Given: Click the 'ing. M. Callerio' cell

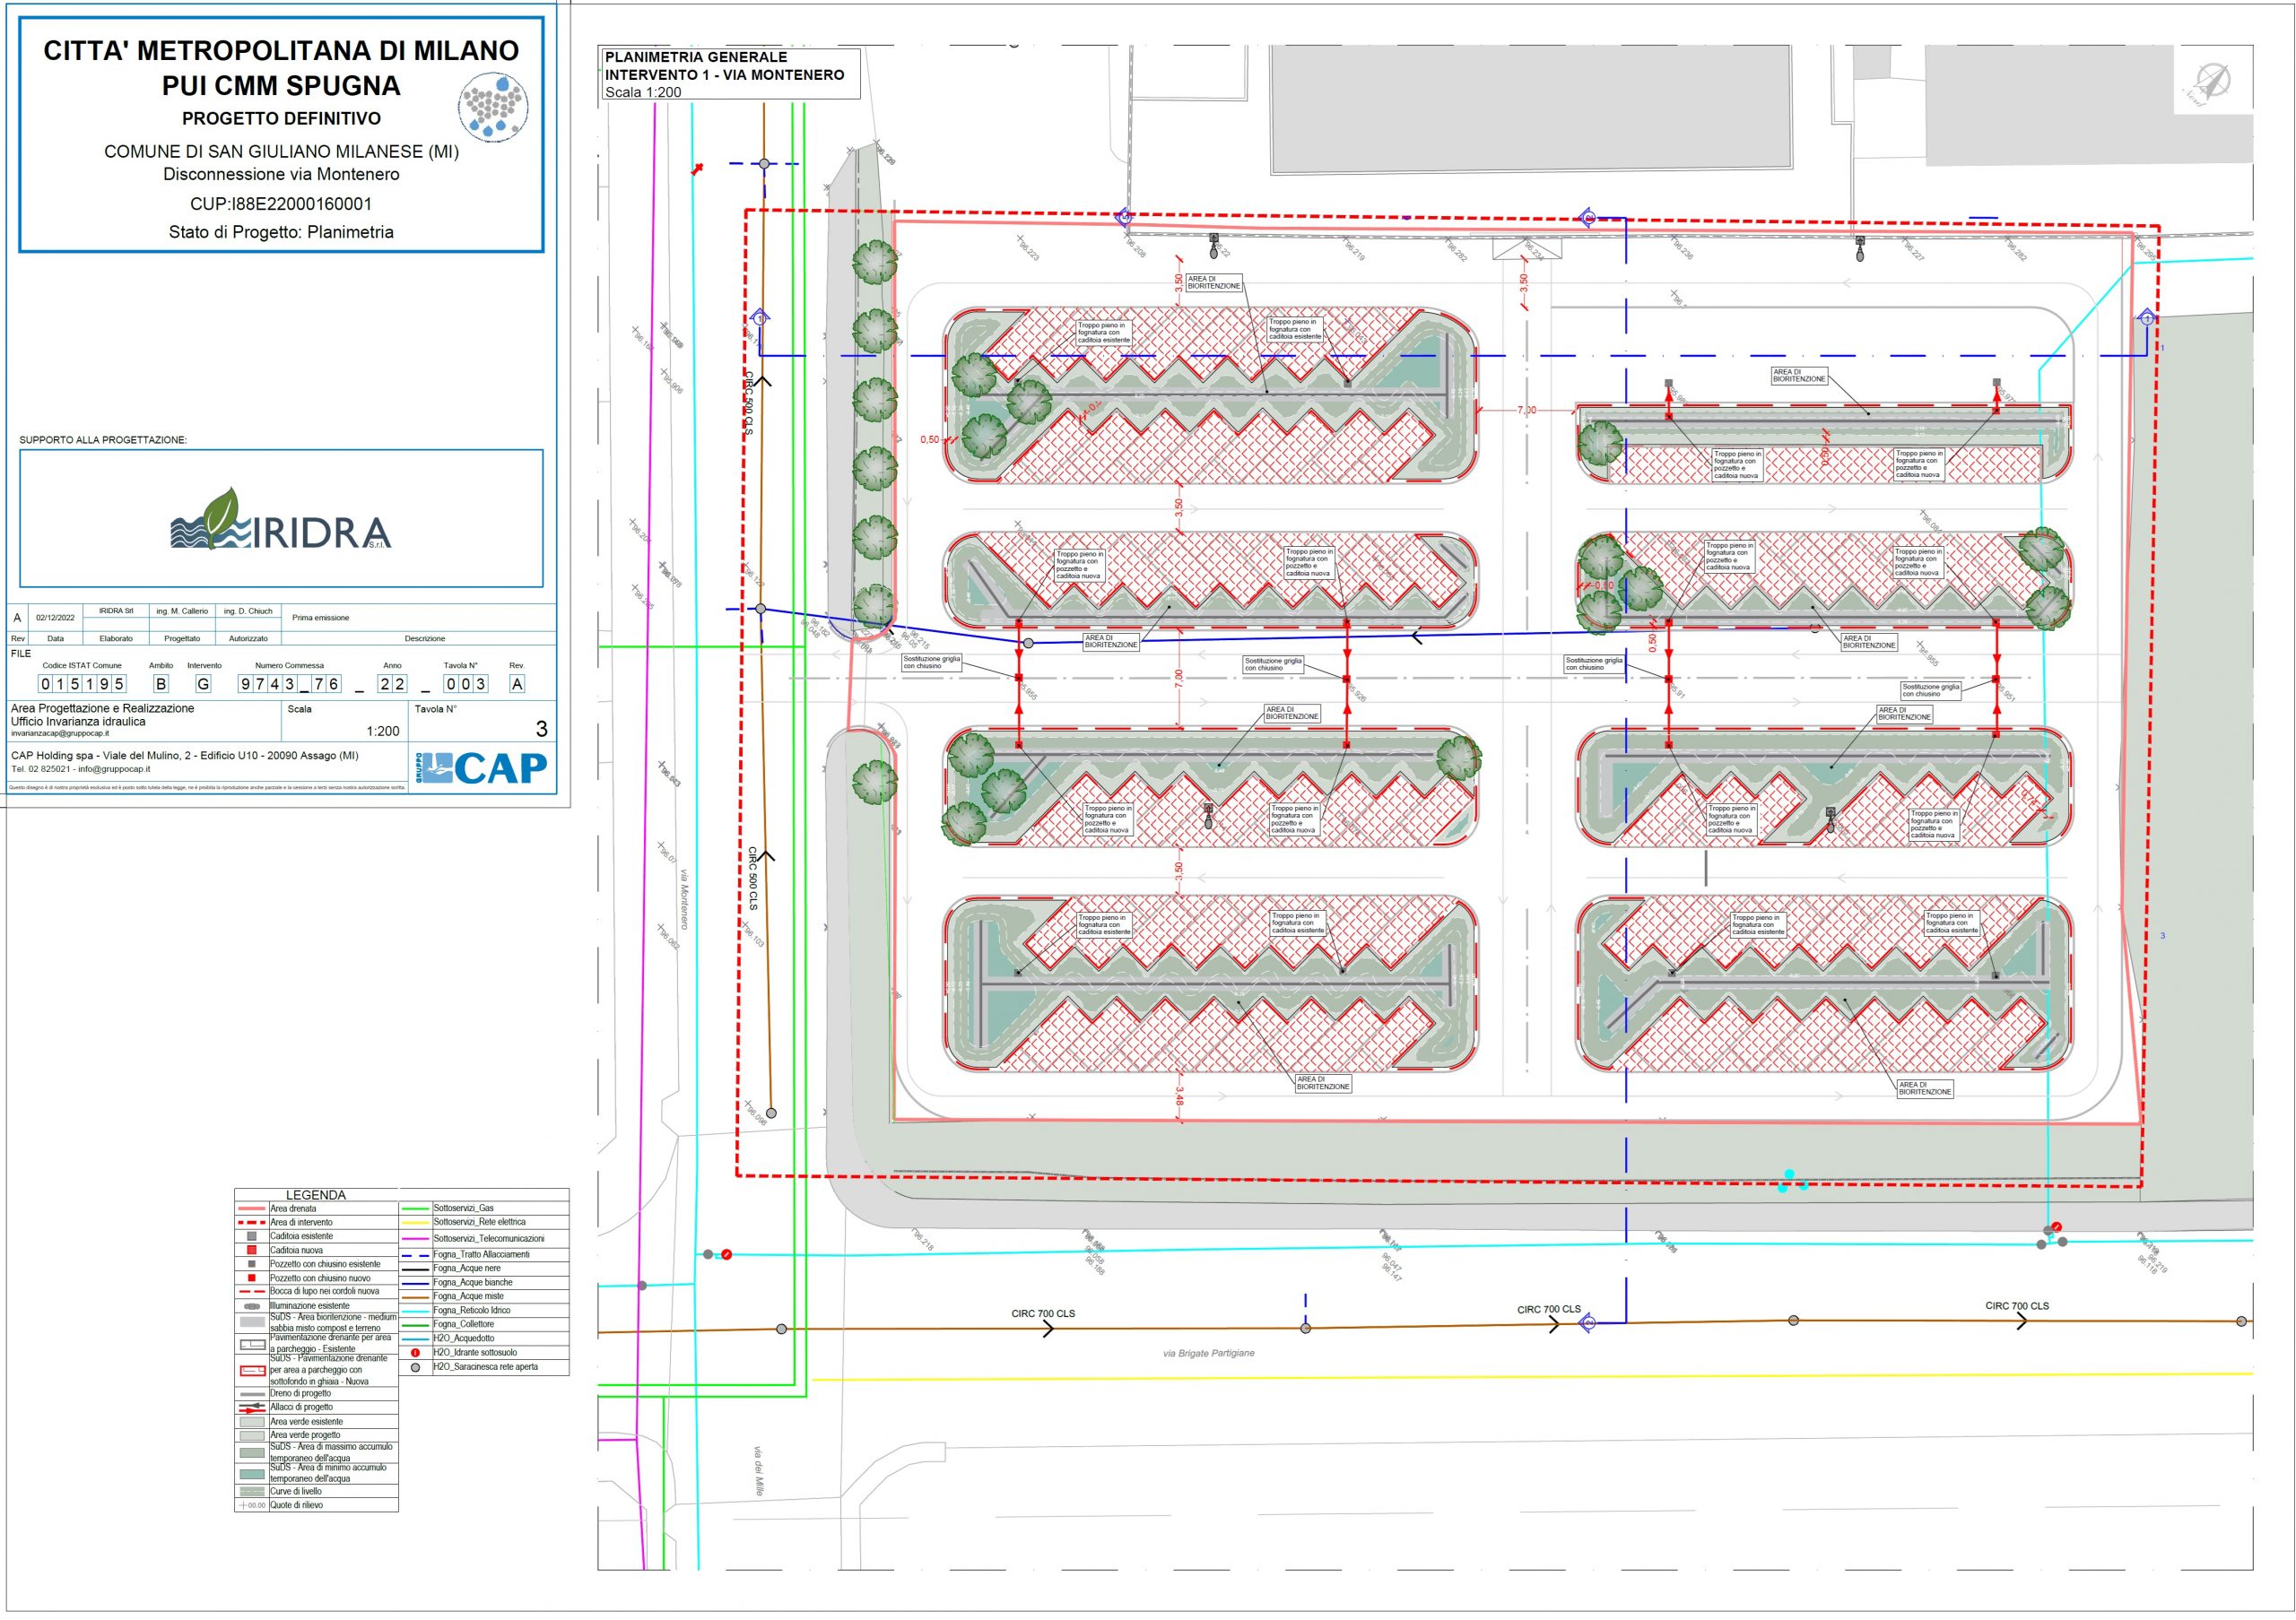Looking at the screenshot, I should pyautogui.click(x=182, y=611).
